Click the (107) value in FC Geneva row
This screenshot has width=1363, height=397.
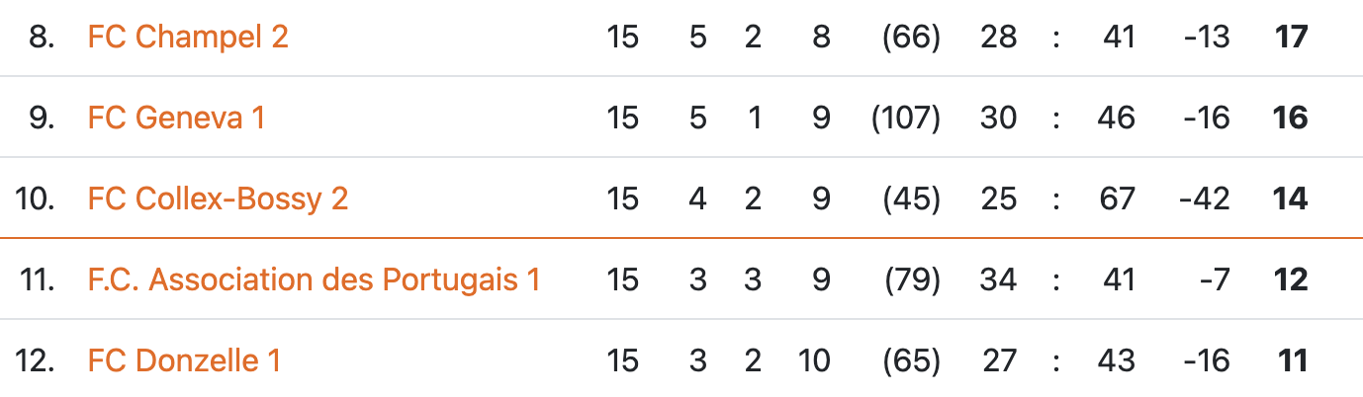coord(905,119)
